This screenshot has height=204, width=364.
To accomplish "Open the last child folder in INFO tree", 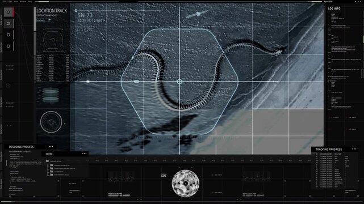I will 52,175.
